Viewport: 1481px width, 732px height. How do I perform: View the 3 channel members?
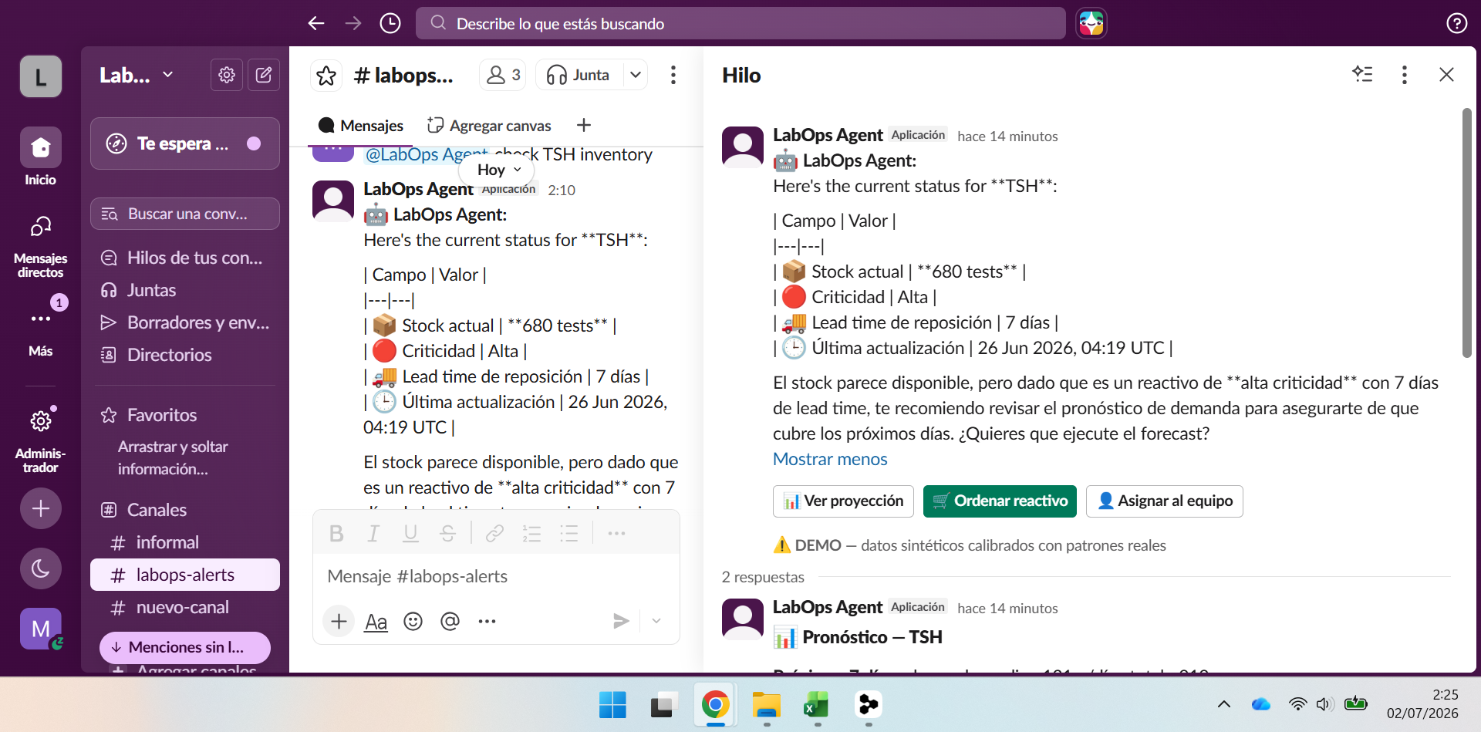coord(503,75)
